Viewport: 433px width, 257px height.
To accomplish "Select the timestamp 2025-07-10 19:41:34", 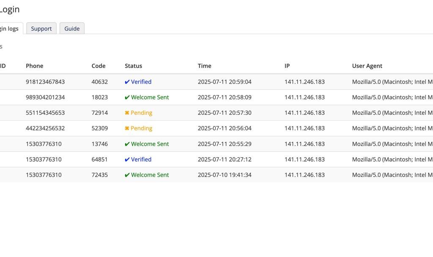I will click(x=225, y=175).
